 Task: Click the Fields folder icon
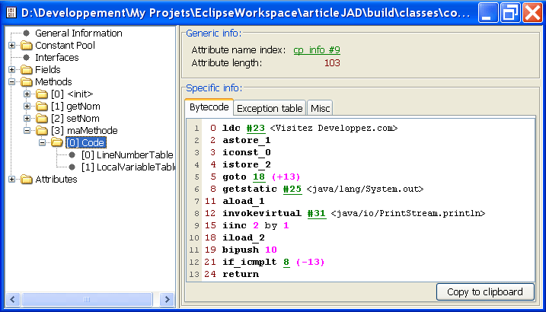pyautogui.click(x=27, y=70)
